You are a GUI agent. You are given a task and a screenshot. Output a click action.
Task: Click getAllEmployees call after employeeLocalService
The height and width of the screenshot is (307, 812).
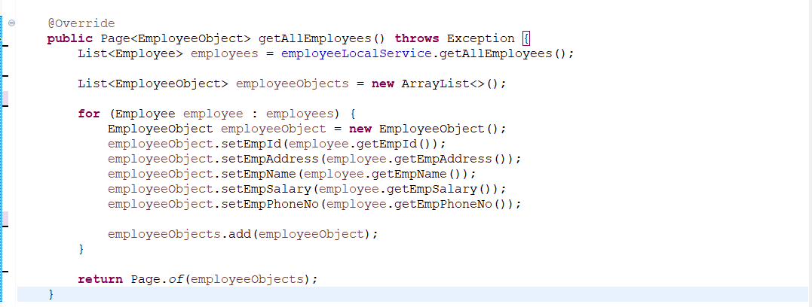click(x=495, y=53)
